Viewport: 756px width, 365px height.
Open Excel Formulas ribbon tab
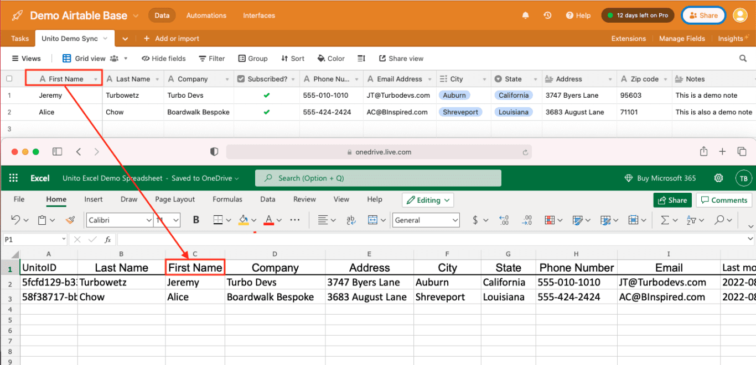click(x=227, y=199)
